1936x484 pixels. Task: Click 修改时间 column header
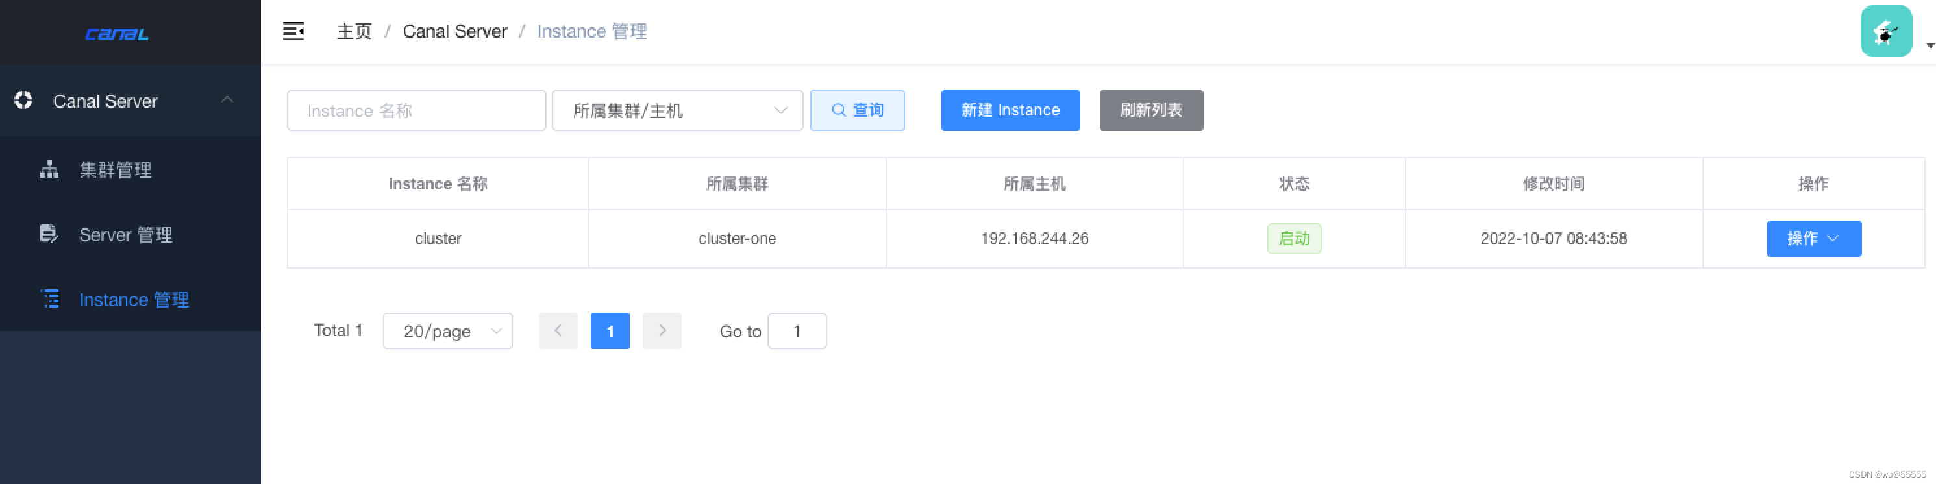(x=1554, y=184)
